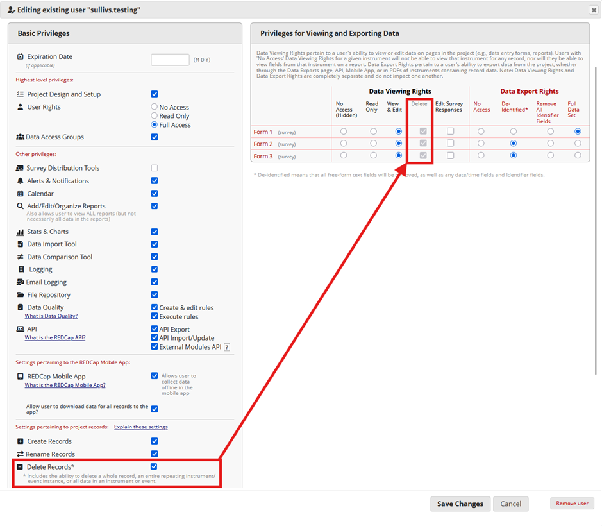
Task: Select Read Only for User Rights
Action: point(155,115)
